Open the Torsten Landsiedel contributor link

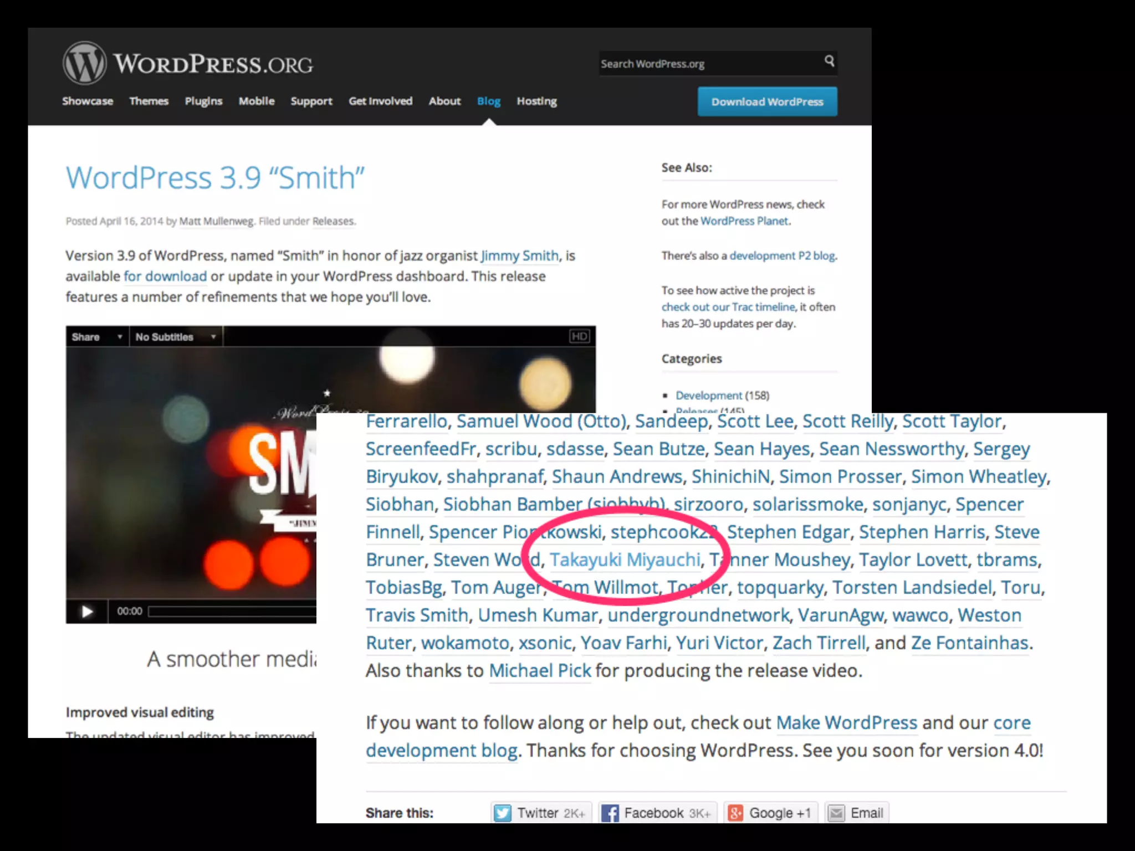pyautogui.click(x=912, y=587)
